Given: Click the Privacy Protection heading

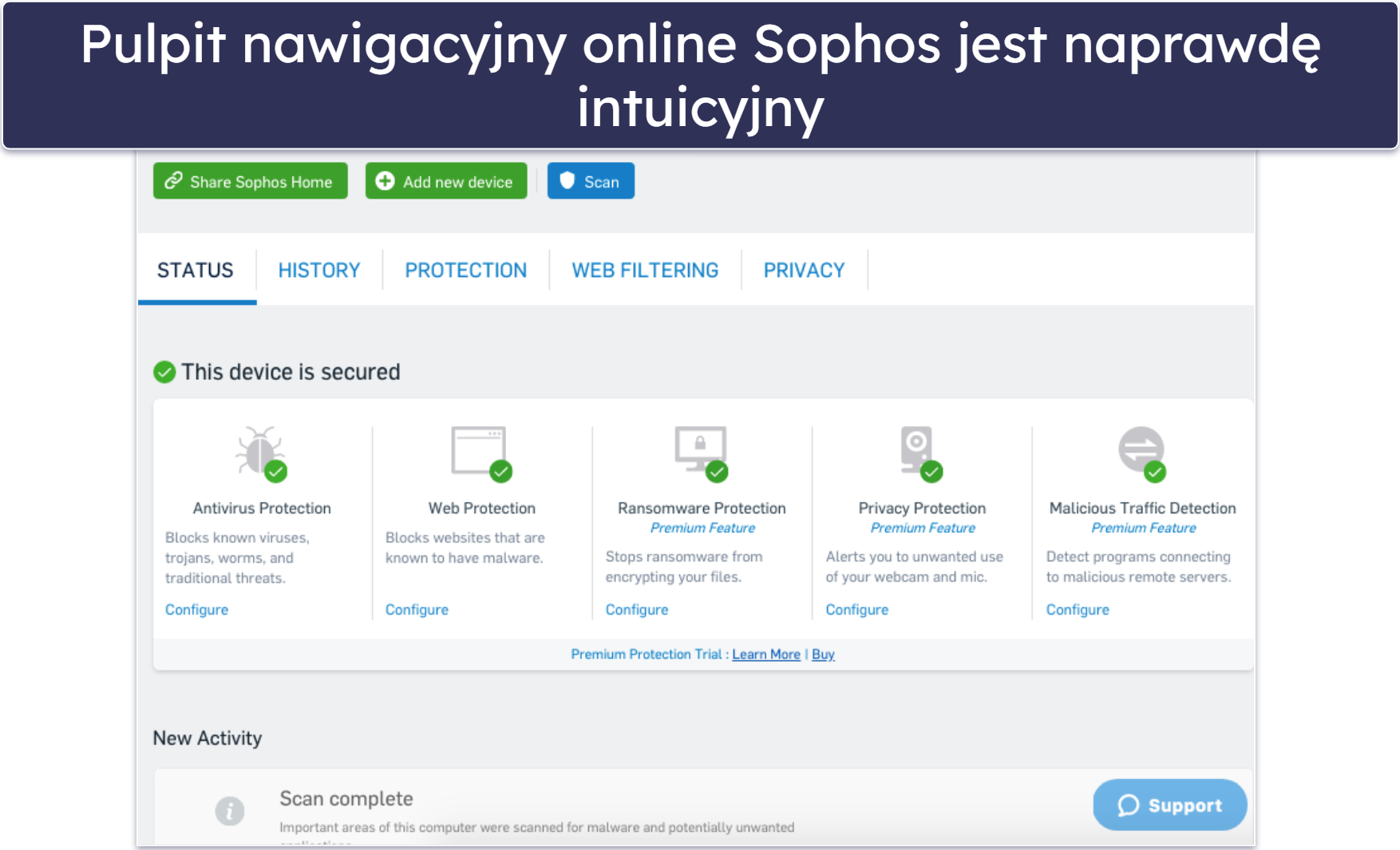Looking at the screenshot, I should click(x=922, y=508).
